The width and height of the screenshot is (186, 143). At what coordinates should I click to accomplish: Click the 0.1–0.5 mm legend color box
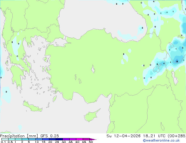5,139
